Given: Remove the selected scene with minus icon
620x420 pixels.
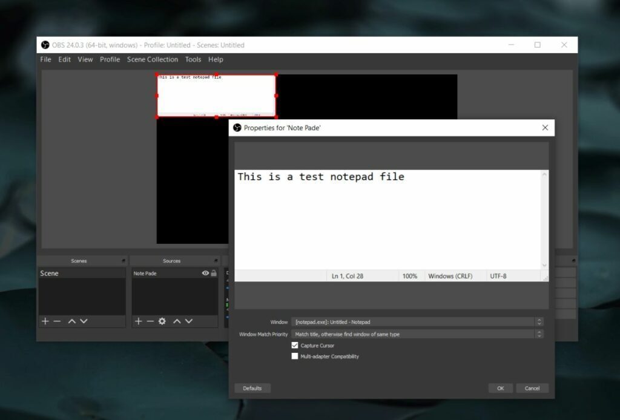Looking at the screenshot, I should coord(58,321).
